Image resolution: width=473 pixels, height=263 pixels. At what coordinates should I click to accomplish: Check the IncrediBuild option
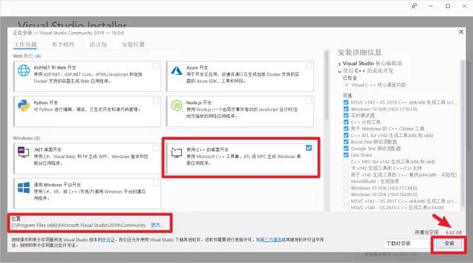(346, 181)
